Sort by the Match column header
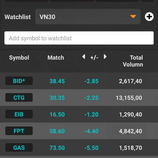 (x=56, y=57)
